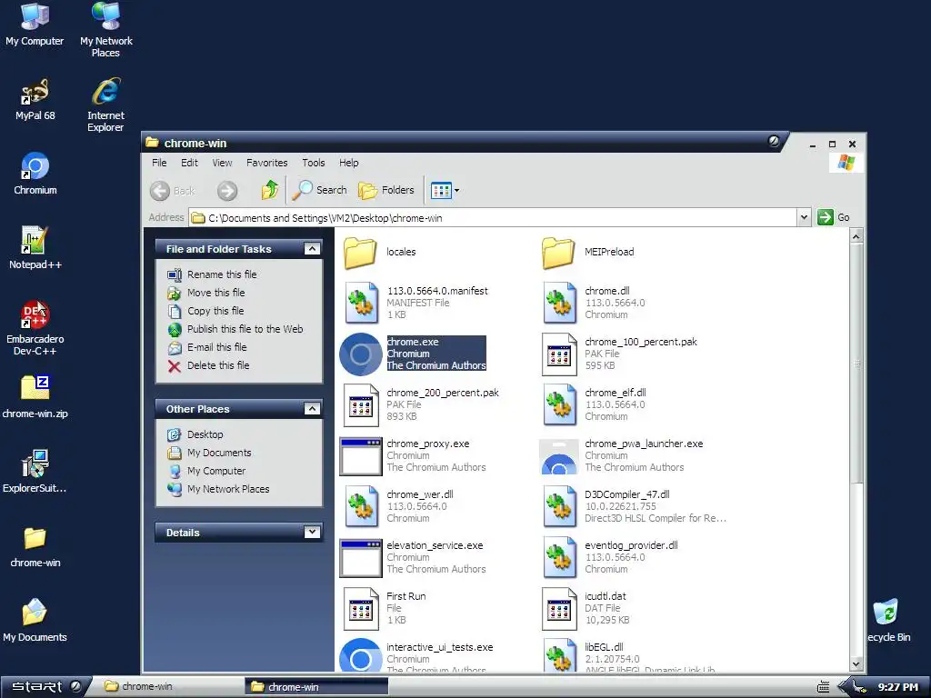Toggle the Folders pane button
The width and height of the screenshot is (931, 698).
click(385, 190)
